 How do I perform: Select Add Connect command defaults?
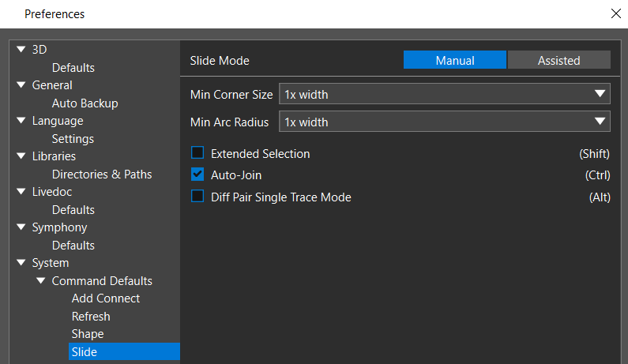(106, 298)
